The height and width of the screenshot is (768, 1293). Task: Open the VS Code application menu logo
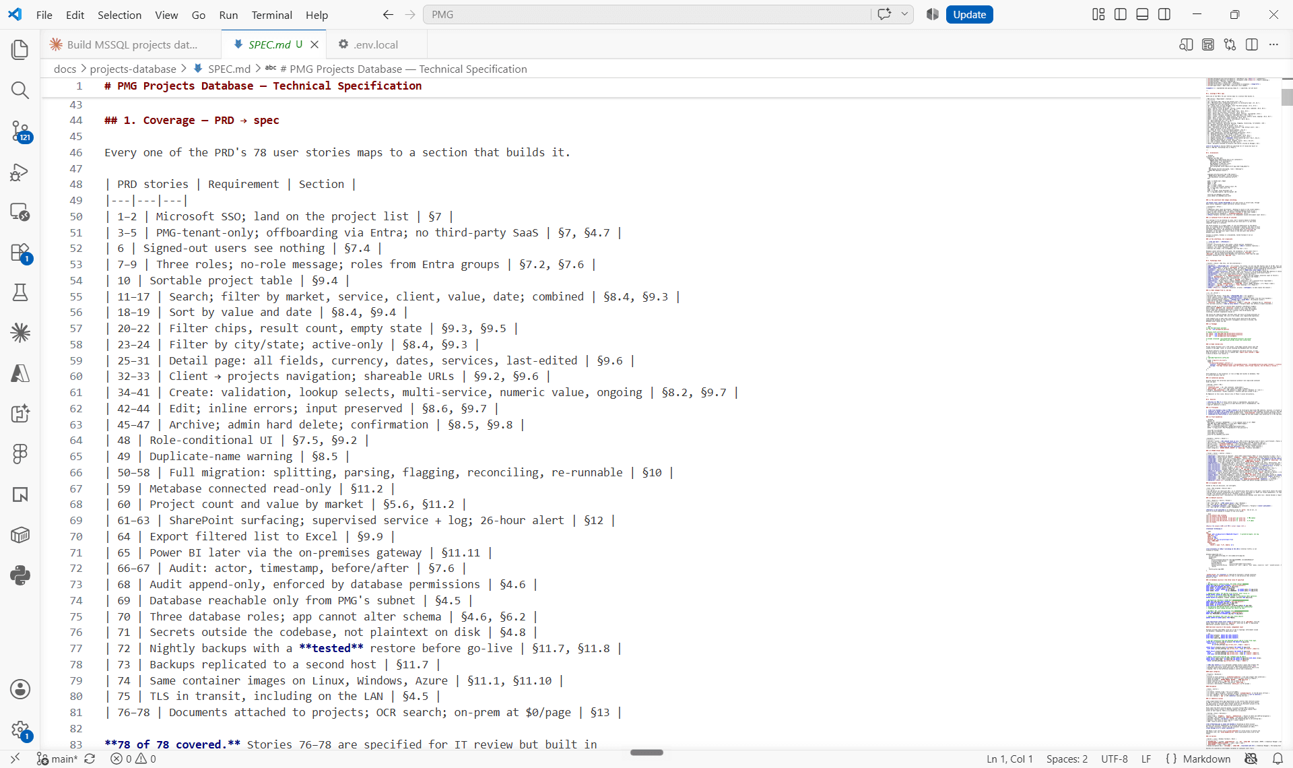click(x=15, y=15)
